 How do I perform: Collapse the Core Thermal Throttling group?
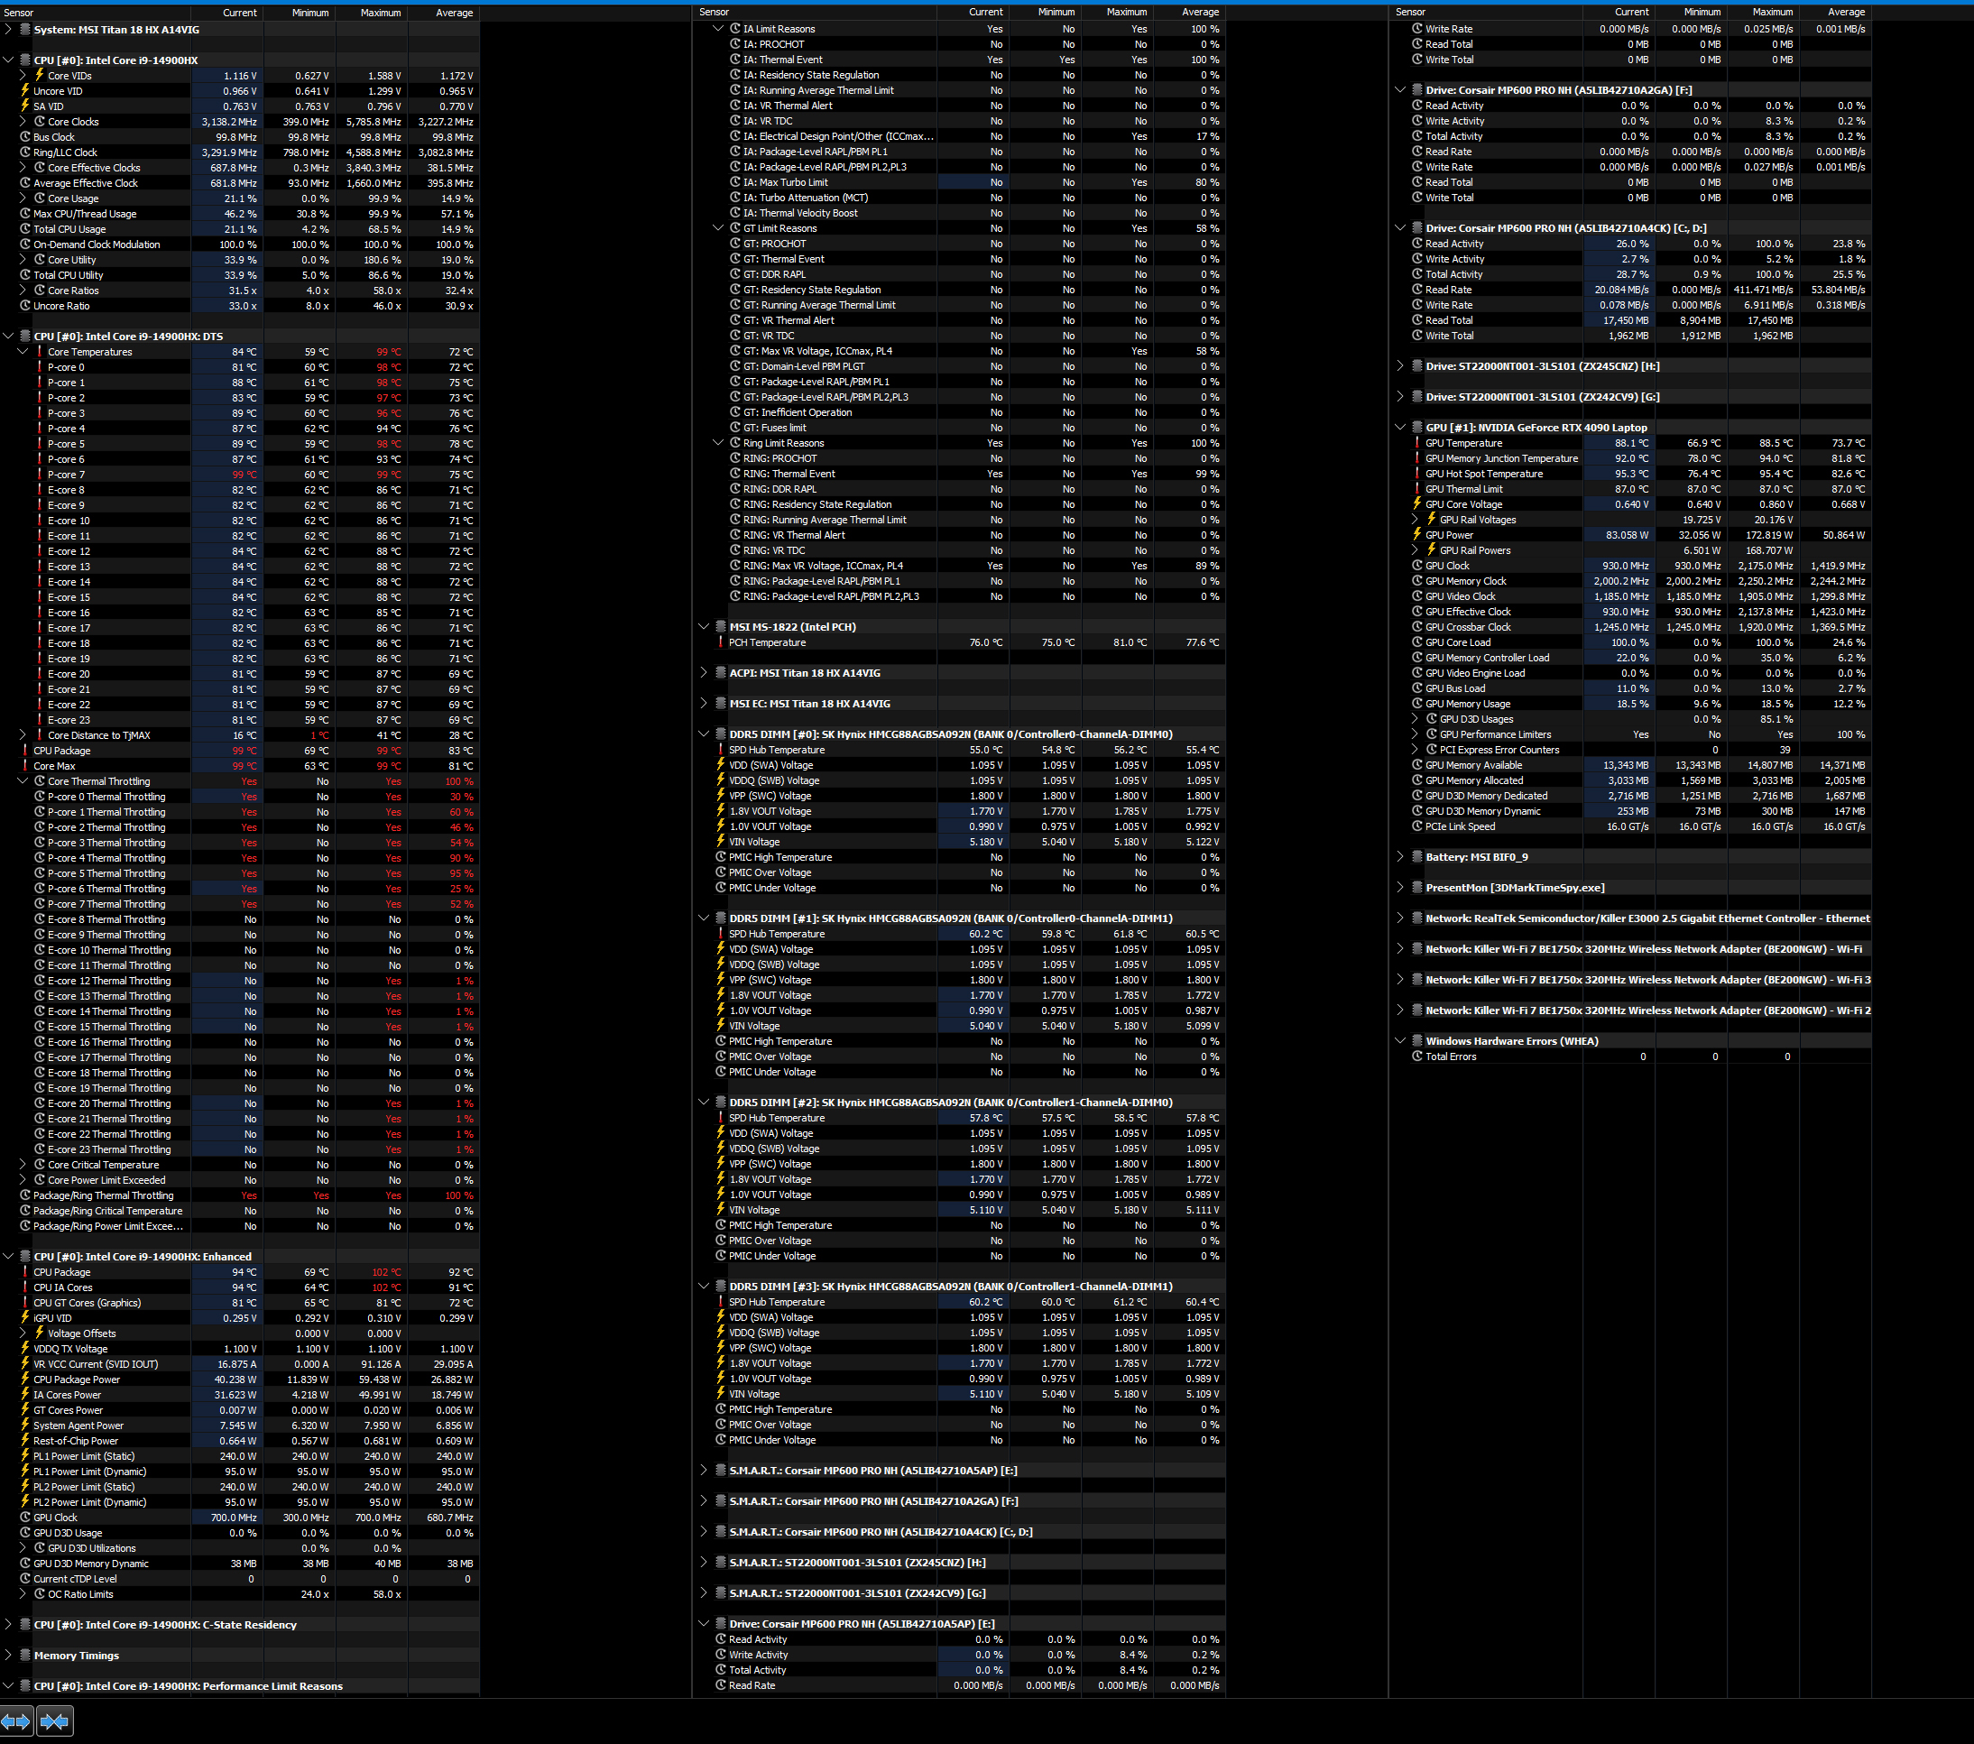(23, 781)
